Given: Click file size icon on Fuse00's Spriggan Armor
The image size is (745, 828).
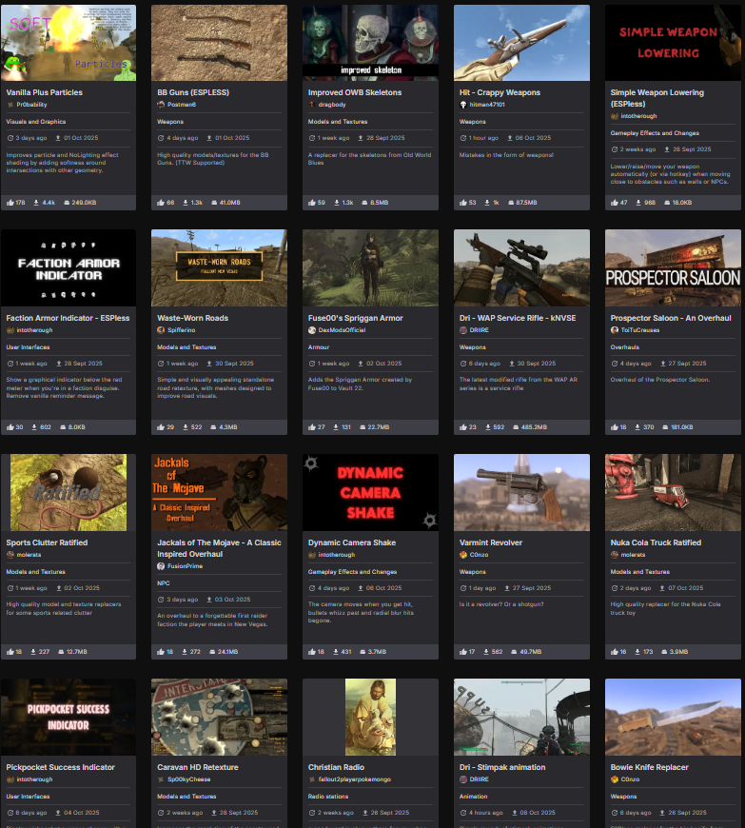Looking at the screenshot, I should [x=363, y=426].
